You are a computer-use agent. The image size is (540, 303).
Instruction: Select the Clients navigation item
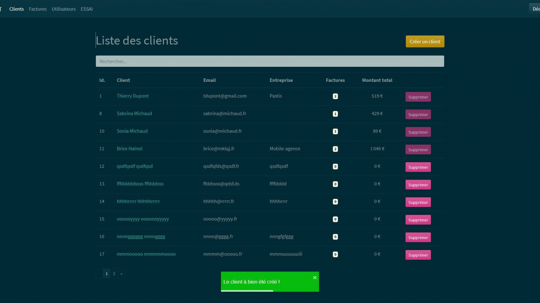16,9
